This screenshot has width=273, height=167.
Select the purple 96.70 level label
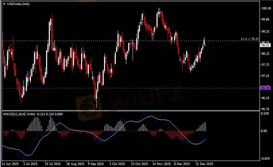pos(265,88)
